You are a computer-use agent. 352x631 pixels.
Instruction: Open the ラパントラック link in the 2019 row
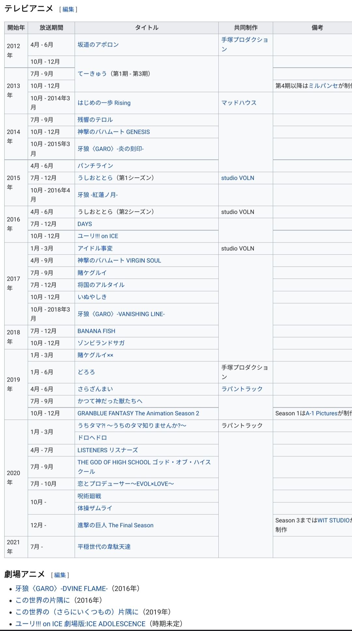[x=242, y=389]
